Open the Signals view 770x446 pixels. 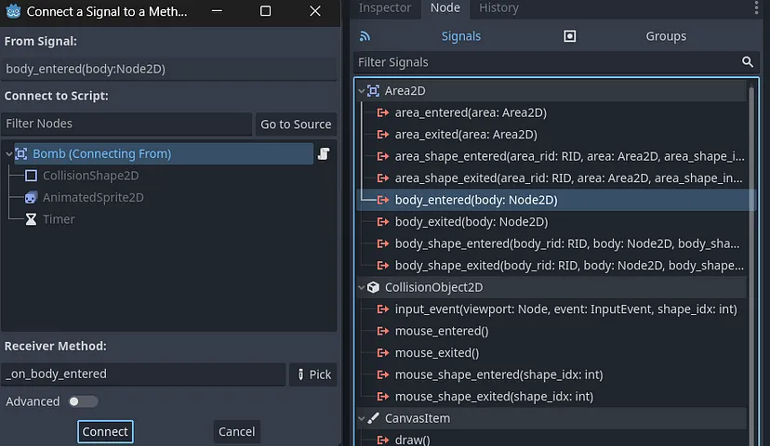click(460, 36)
